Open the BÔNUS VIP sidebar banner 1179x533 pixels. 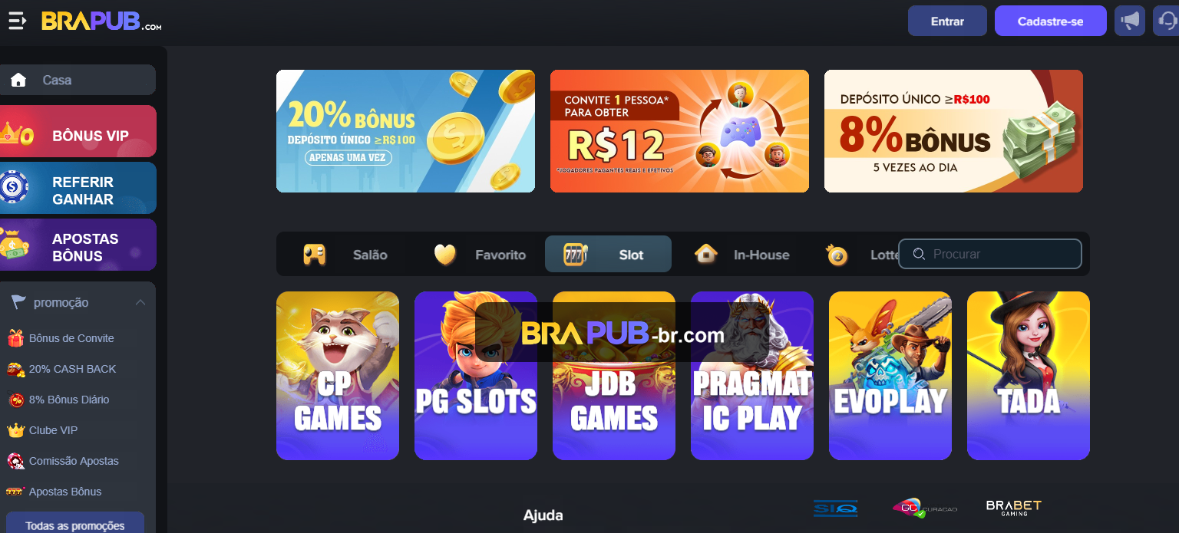(x=78, y=131)
